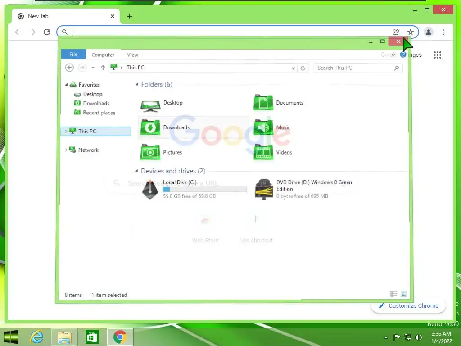The height and width of the screenshot is (346, 461).
Task: Collapse the Devices and drives (2) group
Action: [136, 171]
